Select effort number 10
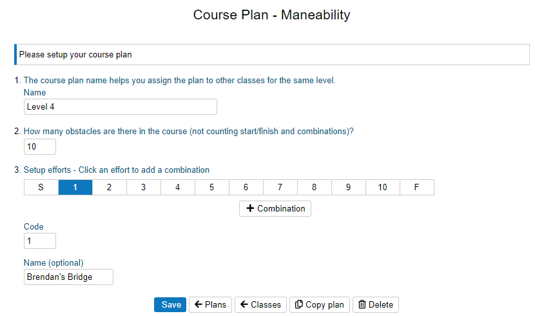The image size is (535, 316). [x=383, y=187]
